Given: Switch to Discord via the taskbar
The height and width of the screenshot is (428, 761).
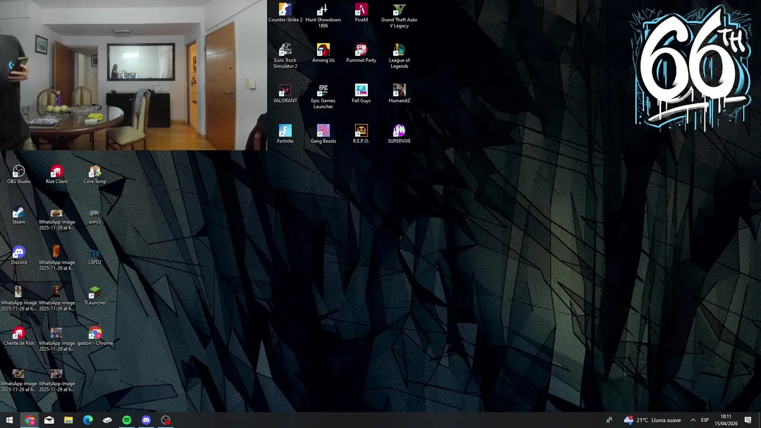Looking at the screenshot, I should point(146,420).
